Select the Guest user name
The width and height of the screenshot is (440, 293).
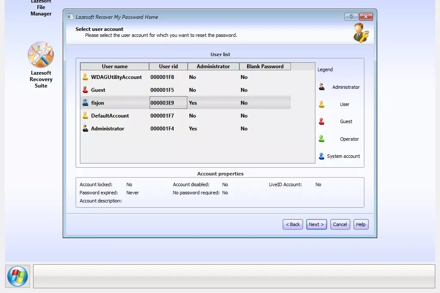[98, 90]
